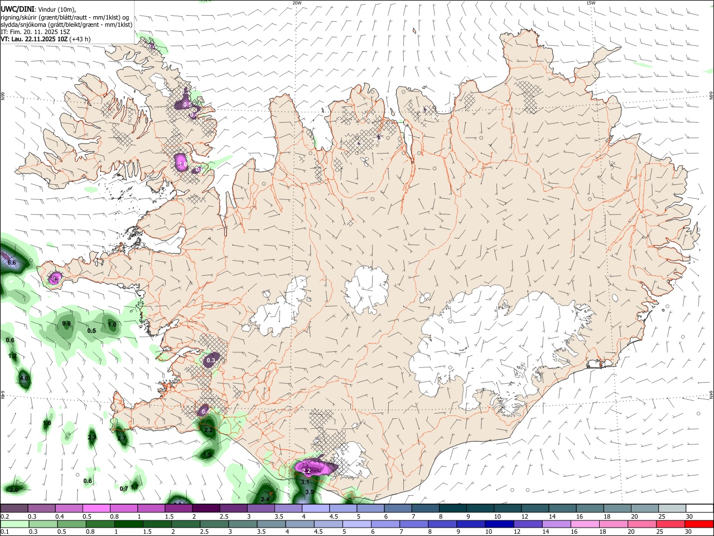
Task: Click the 3.1 precipitation value on the map
Action: tap(305, 481)
